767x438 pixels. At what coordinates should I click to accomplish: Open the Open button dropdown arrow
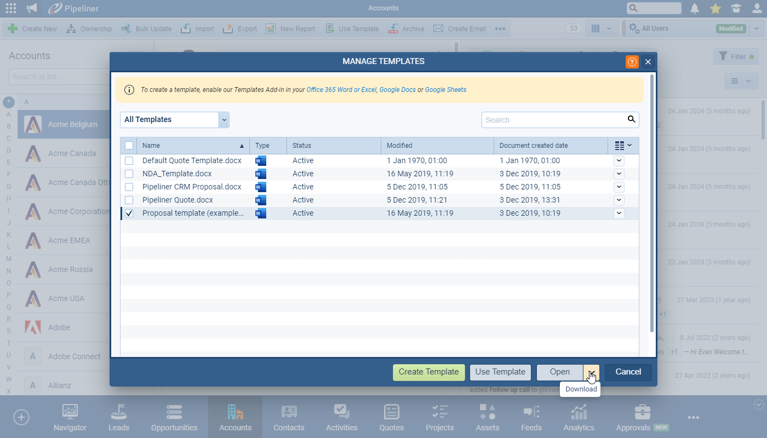tap(591, 372)
